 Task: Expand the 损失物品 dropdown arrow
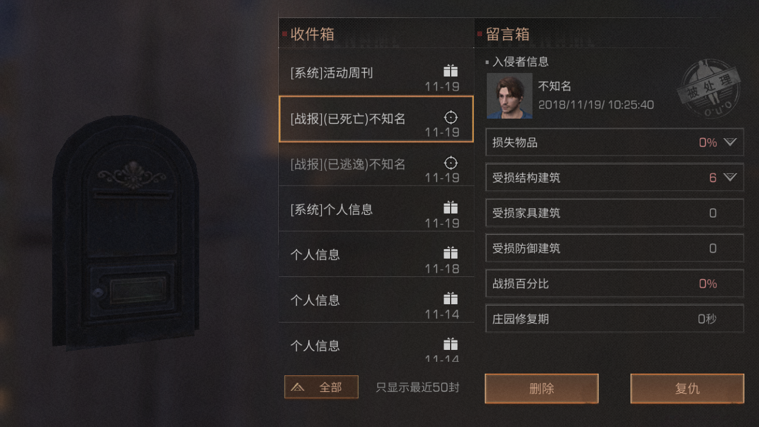coord(730,142)
